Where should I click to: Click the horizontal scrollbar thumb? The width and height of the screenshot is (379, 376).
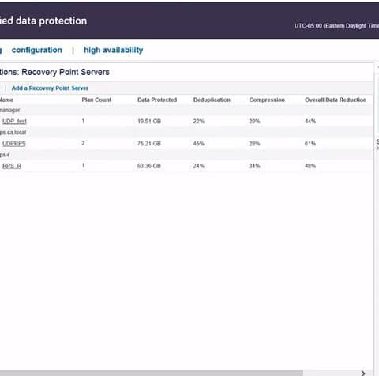pyautogui.click(x=152, y=373)
